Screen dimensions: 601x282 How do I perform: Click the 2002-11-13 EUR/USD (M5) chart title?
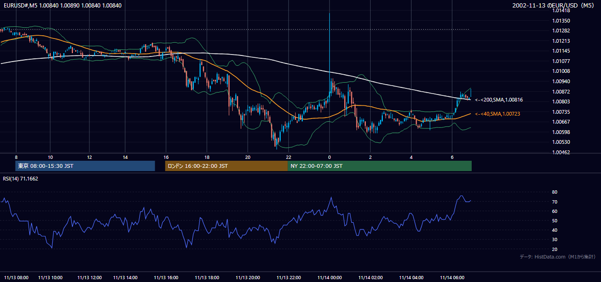554,6
